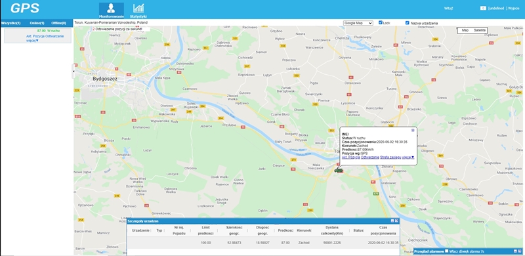
Task: Click the Strefa zasiegu link in popup
Action: tap(390, 157)
